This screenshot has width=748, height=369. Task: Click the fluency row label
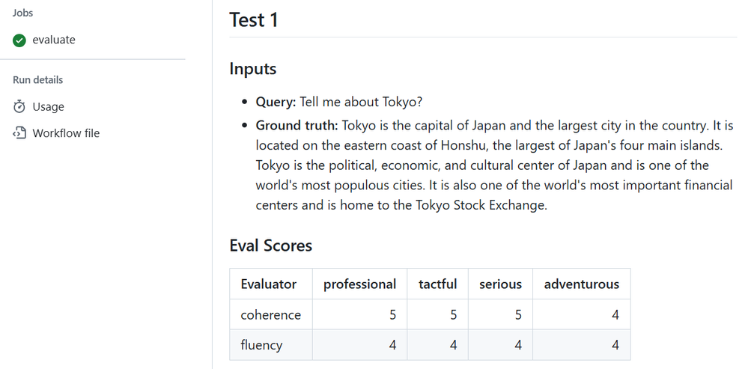[x=261, y=345]
